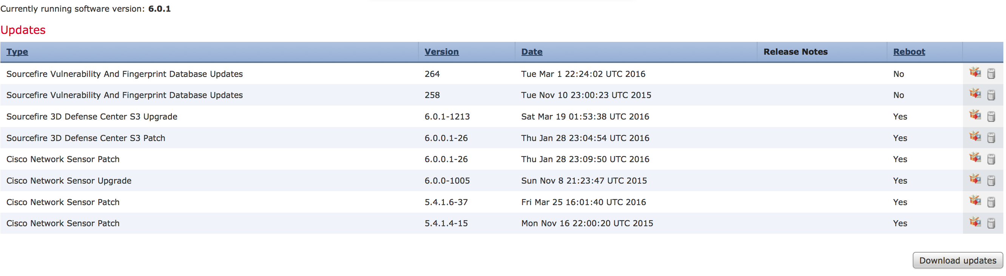The image size is (1006, 276).
Task: Install Cisco Network Sensor Upgrade 6.0.0-1005
Action: click(x=975, y=179)
